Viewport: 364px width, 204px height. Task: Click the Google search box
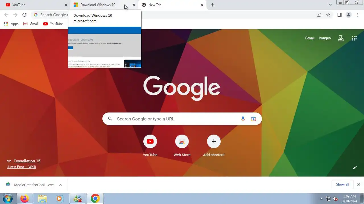[x=182, y=119]
